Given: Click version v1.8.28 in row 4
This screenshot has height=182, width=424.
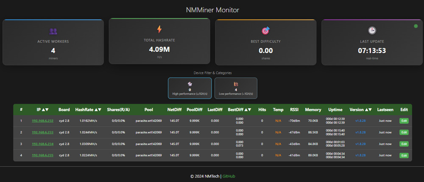Looking at the screenshot, I should pyautogui.click(x=360, y=155).
